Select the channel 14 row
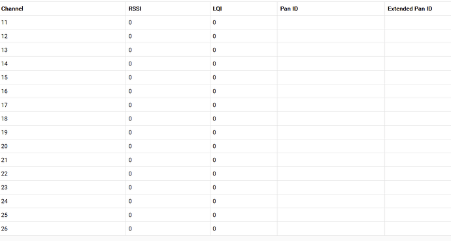The width and height of the screenshot is (451, 241). [225, 64]
